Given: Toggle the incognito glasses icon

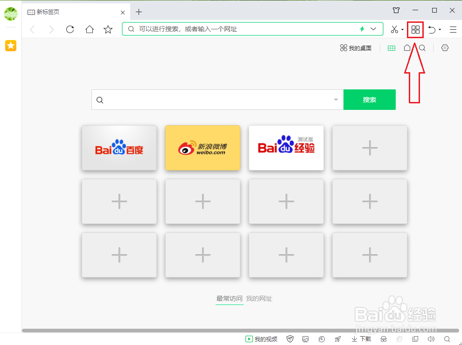Looking at the screenshot, I should tap(383, 339).
